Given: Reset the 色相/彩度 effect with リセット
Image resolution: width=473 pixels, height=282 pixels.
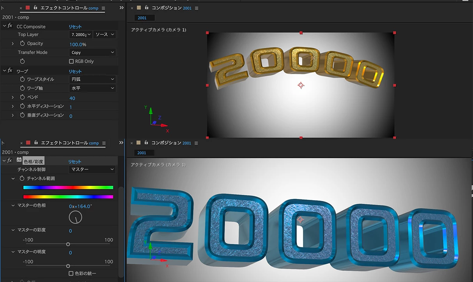Looking at the screenshot, I should tap(75, 162).
